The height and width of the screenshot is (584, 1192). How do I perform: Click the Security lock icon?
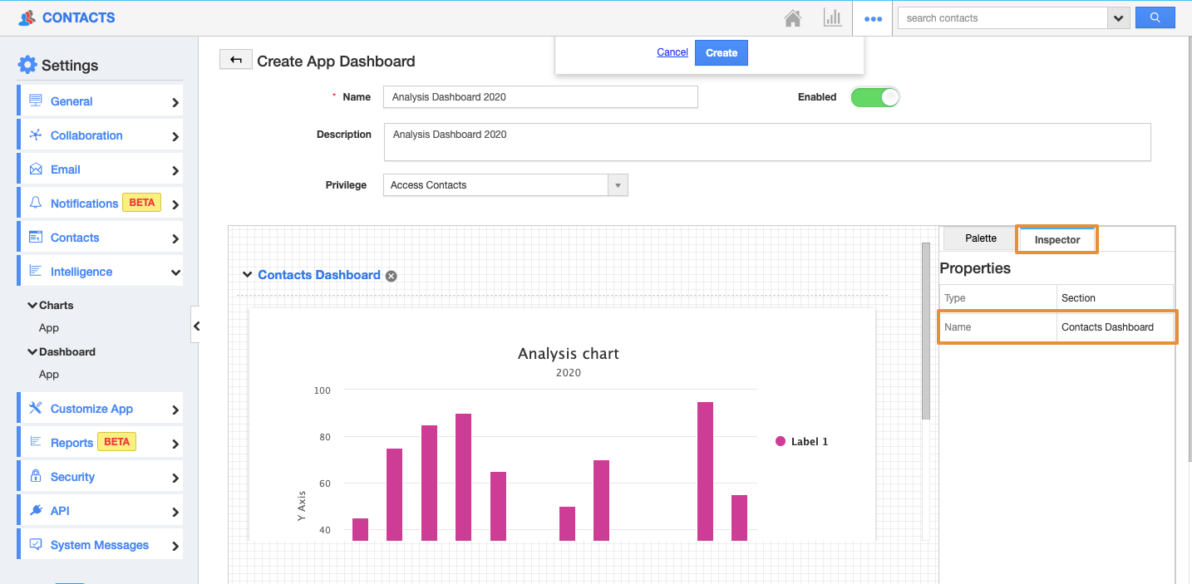[x=36, y=476]
